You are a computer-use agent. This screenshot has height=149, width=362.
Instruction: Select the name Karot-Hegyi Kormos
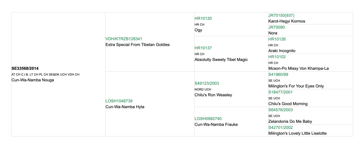tap(287, 21)
